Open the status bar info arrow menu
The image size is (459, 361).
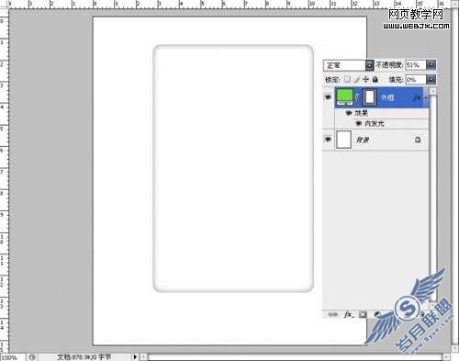(135, 357)
